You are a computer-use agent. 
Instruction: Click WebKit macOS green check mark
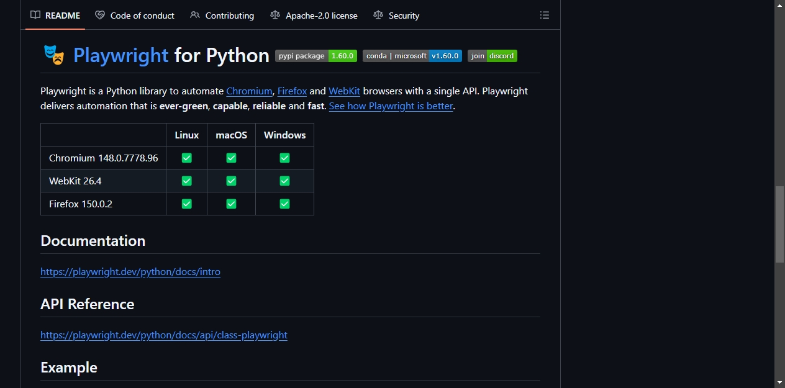231,181
